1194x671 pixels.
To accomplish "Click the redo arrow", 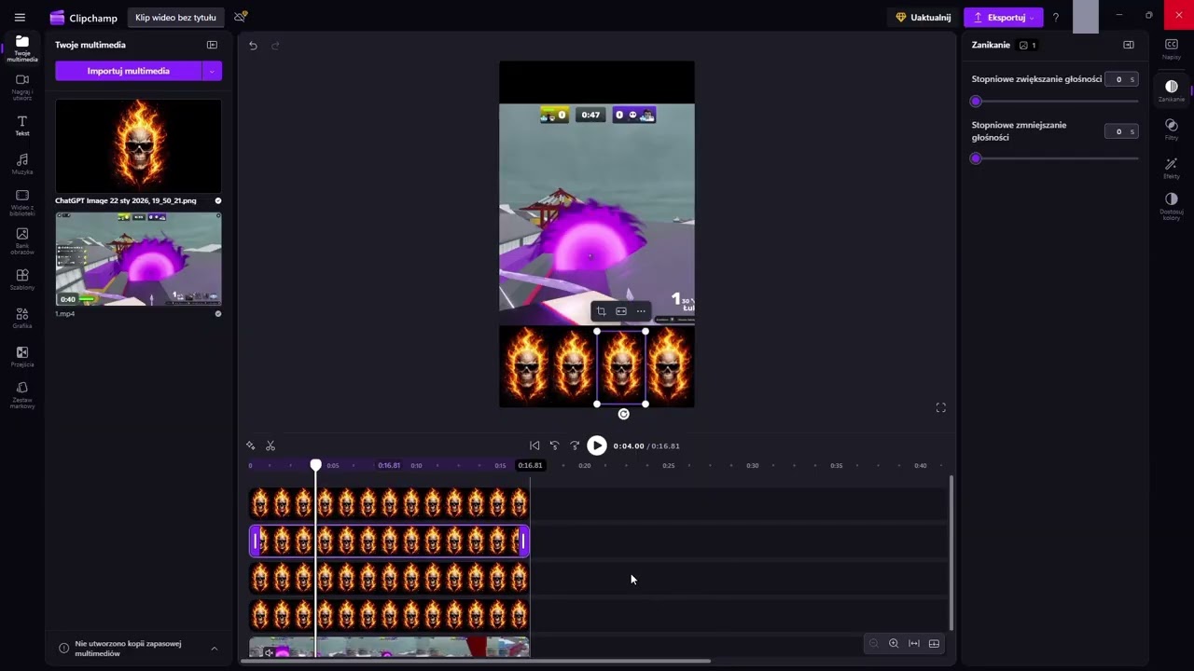I will pyautogui.click(x=275, y=45).
